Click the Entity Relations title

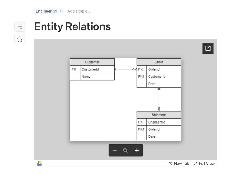click(x=72, y=26)
